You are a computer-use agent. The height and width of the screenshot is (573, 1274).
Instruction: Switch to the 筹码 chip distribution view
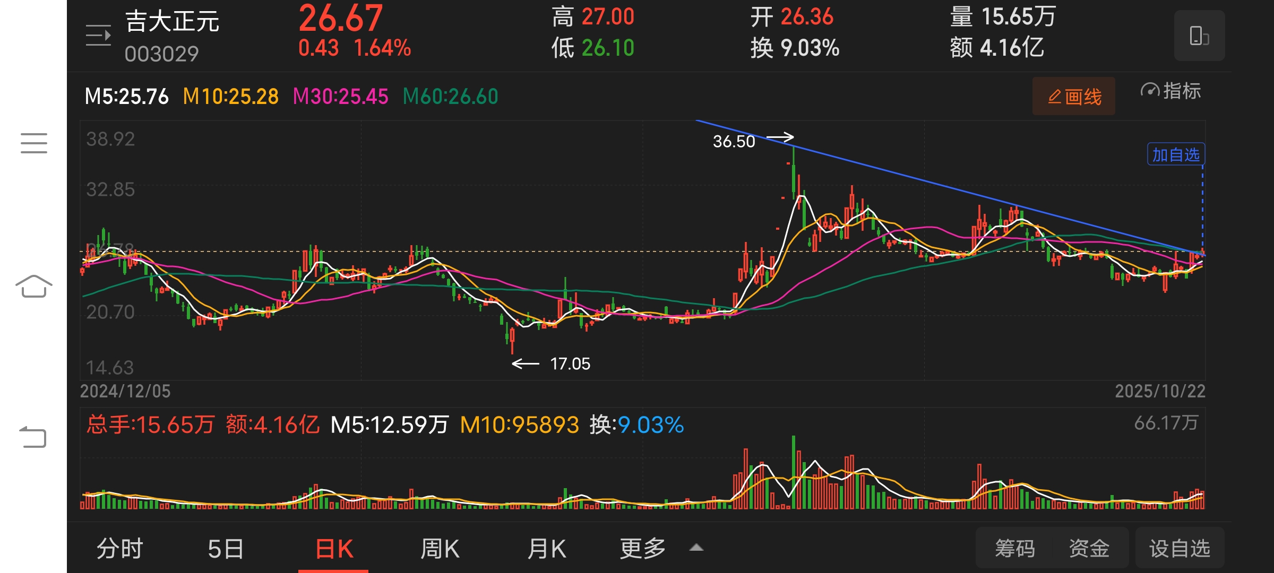tap(1014, 549)
